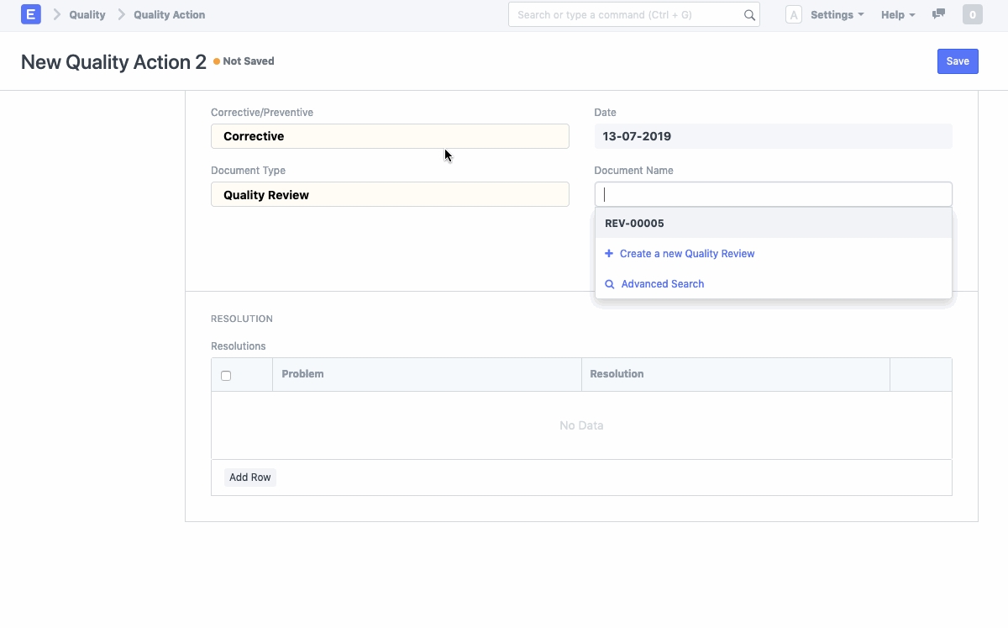The image size is (1008, 628).
Task: Click Add Row under Resolutions table
Action: (250, 478)
